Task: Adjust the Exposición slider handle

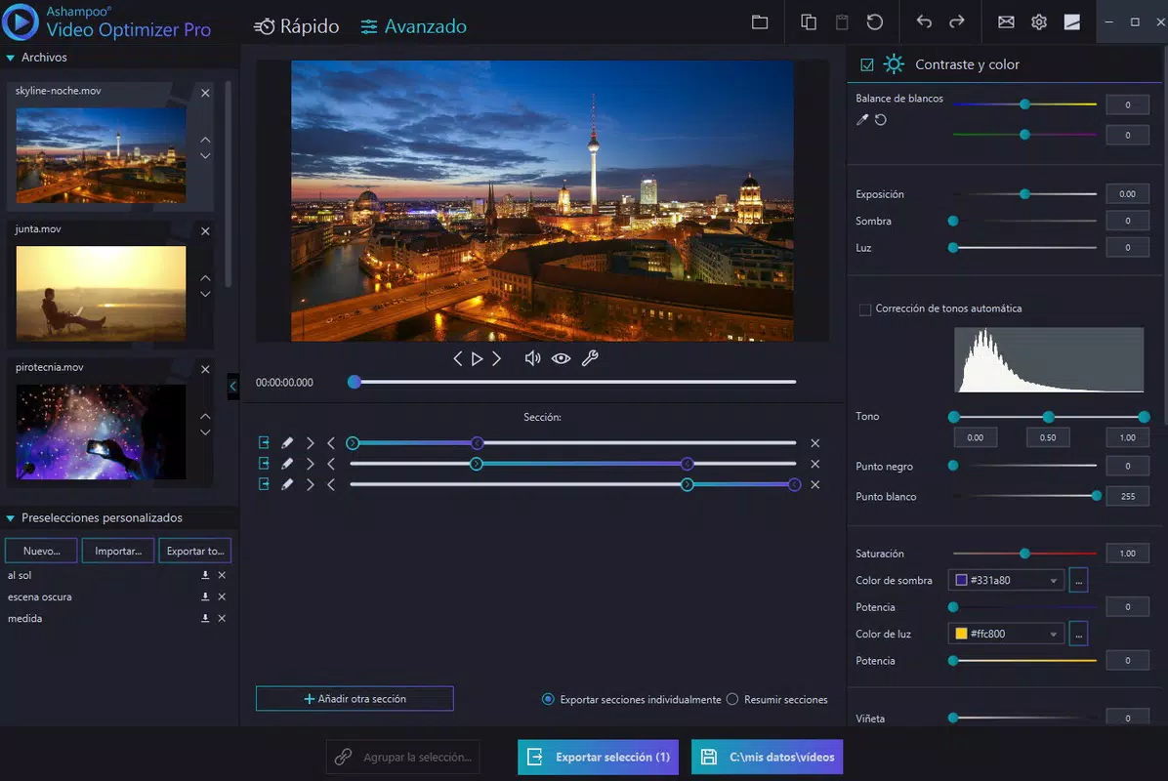Action: click(x=1025, y=194)
